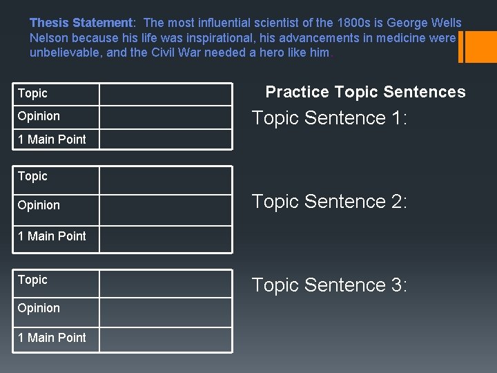Click the Topic Sentence 2 placeholder
This screenshot has width=497, height=373.
(x=329, y=202)
